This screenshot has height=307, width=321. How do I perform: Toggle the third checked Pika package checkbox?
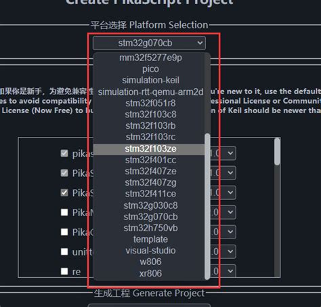[64, 192]
